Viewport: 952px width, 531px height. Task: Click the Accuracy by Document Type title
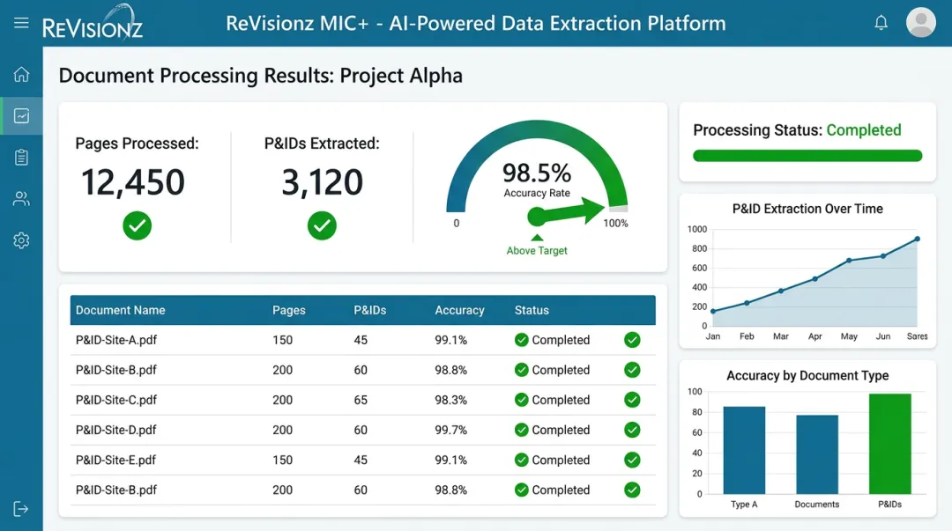coord(807,376)
